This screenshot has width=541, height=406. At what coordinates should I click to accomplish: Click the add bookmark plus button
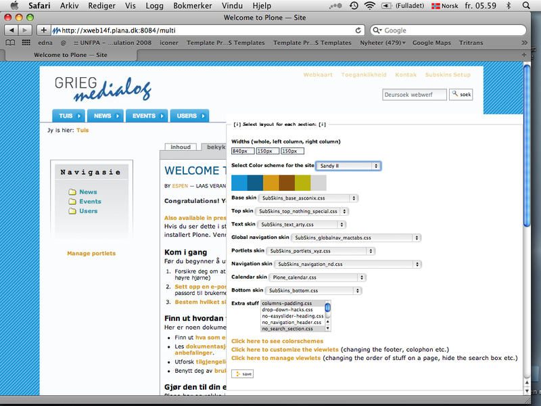click(43, 30)
